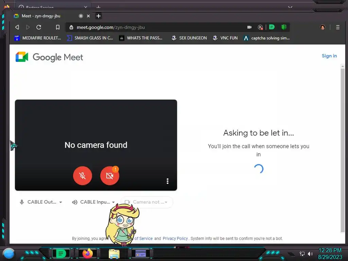Open captcha solving sim... bookmark
Image resolution: width=348 pixels, height=261 pixels.
(266, 38)
